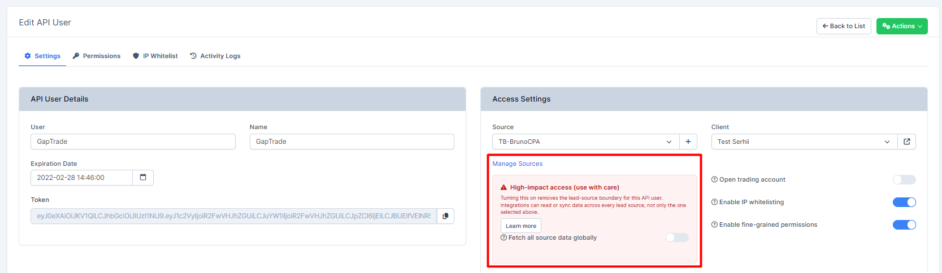Viewport: 942px width, 273px height.
Task: Add a new source with plus icon
Action: pyautogui.click(x=688, y=142)
